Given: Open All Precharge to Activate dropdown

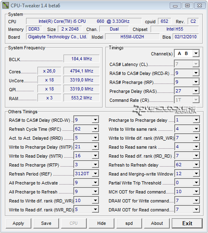Looking at the screenshot, I should click(95, 182).
